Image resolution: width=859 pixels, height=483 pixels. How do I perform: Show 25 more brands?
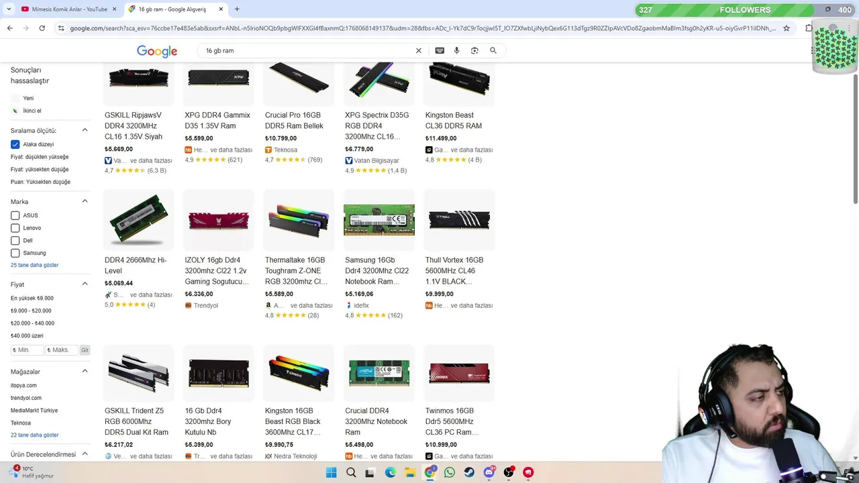[x=35, y=265]
